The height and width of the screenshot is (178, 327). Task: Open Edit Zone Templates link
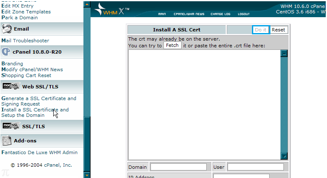pyautogui.click(x=26, y=12)
